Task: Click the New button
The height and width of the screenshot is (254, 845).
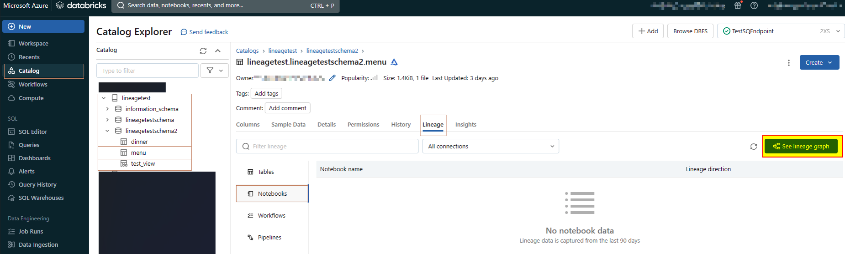Action: click(x=43, y=26)
